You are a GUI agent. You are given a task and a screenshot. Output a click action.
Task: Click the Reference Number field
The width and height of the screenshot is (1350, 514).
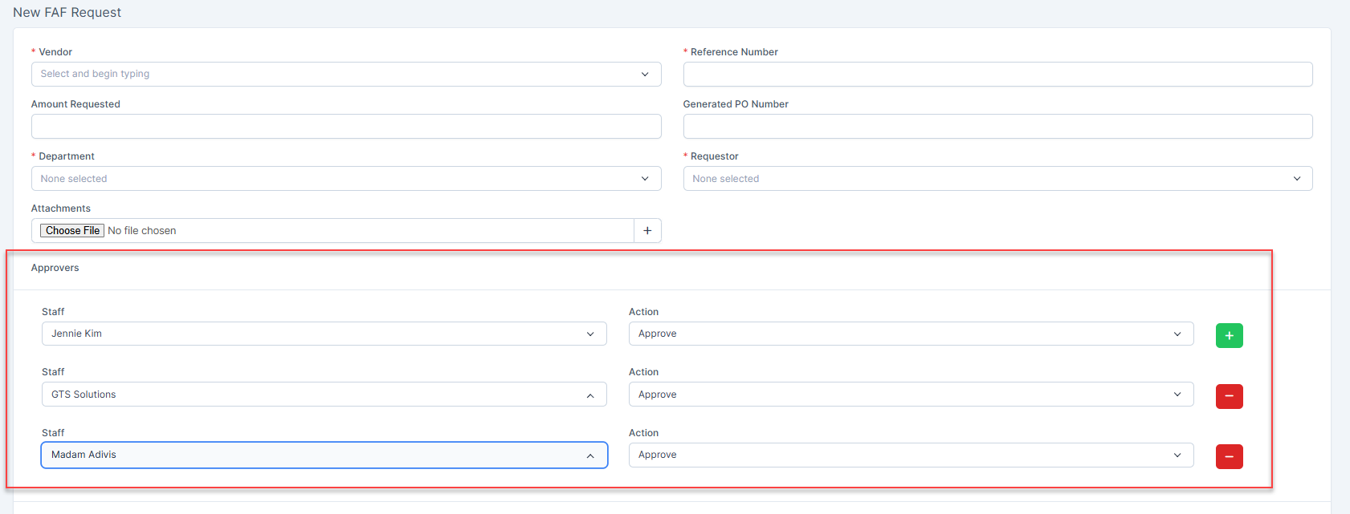tap(997, 74)
